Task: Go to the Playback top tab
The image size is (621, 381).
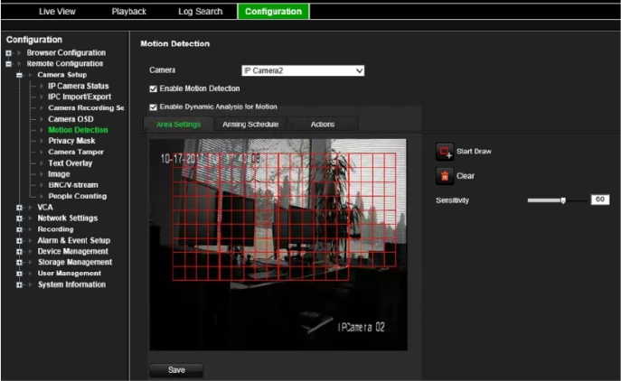Action: pyautogui.click(x=128, y=12)
